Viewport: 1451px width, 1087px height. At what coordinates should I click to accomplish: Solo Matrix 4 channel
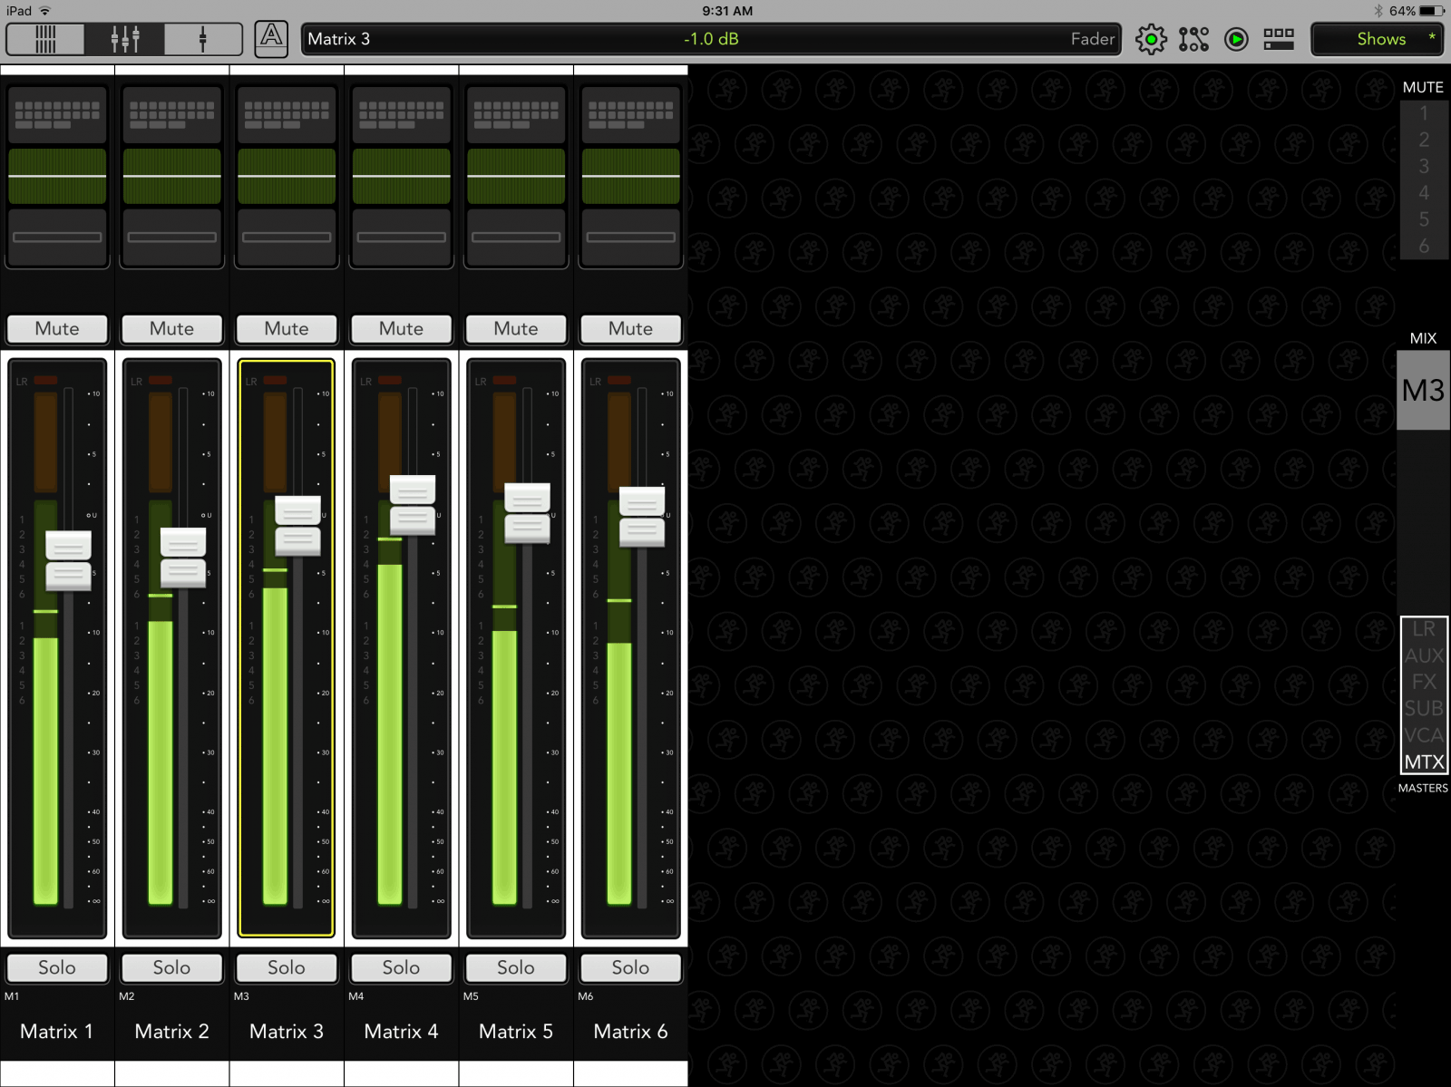click(x=401, y=968)
